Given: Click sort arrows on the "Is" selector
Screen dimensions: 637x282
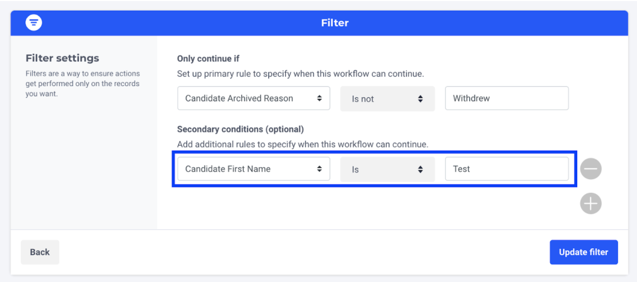Looking at the screenshot, I should [420, 170].
